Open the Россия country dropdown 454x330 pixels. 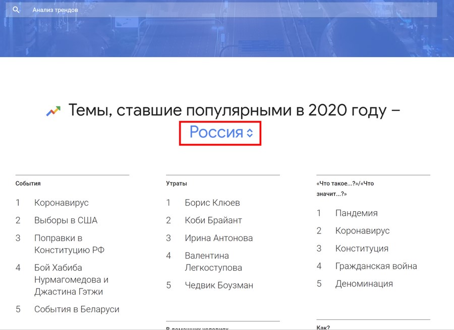[221, 132]
